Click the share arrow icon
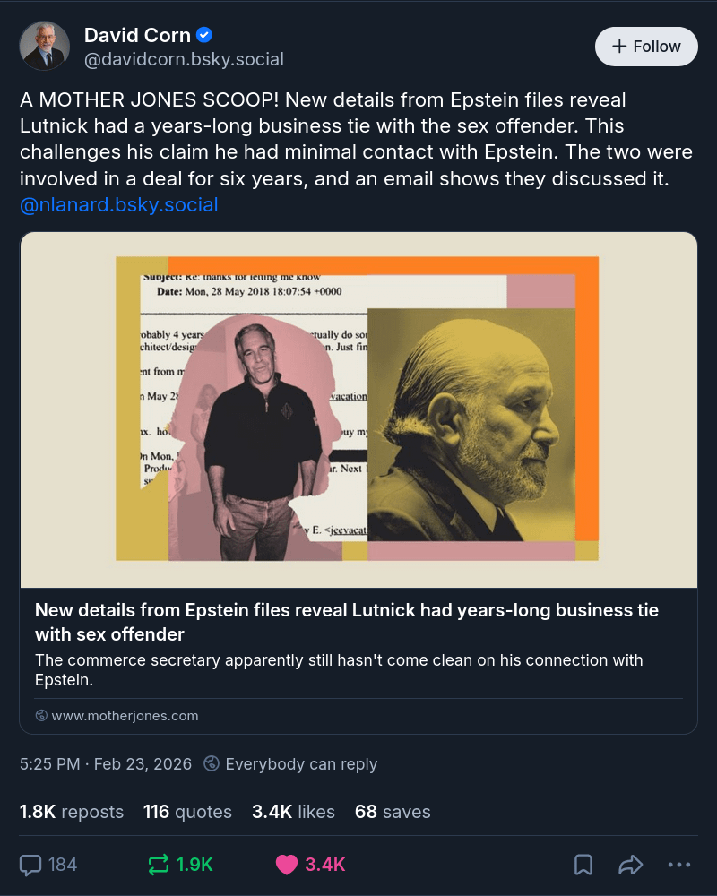This screenshot has height=896, width=717. click(631, 865)
